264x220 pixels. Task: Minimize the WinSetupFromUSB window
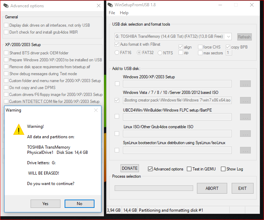pyautogui.click(x=220, y=5)
